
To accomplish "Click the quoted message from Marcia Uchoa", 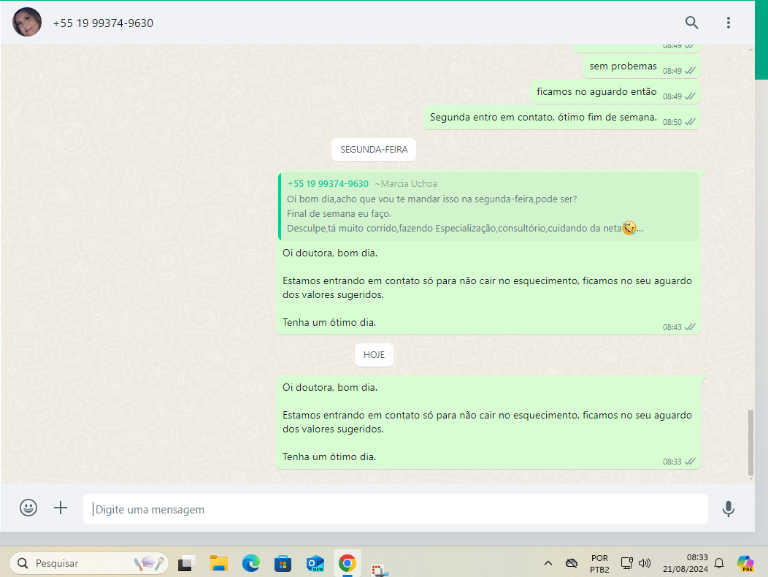I will [x=488, y=207].
